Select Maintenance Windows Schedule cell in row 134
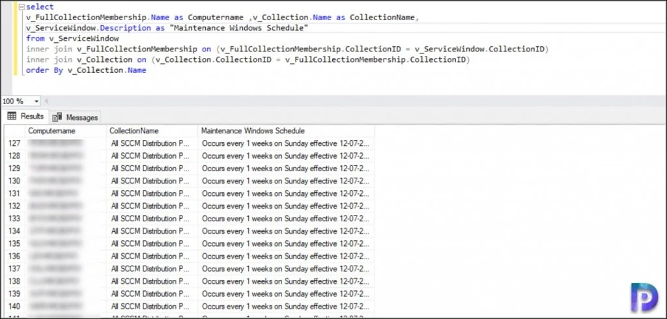 tap(287, 231)
